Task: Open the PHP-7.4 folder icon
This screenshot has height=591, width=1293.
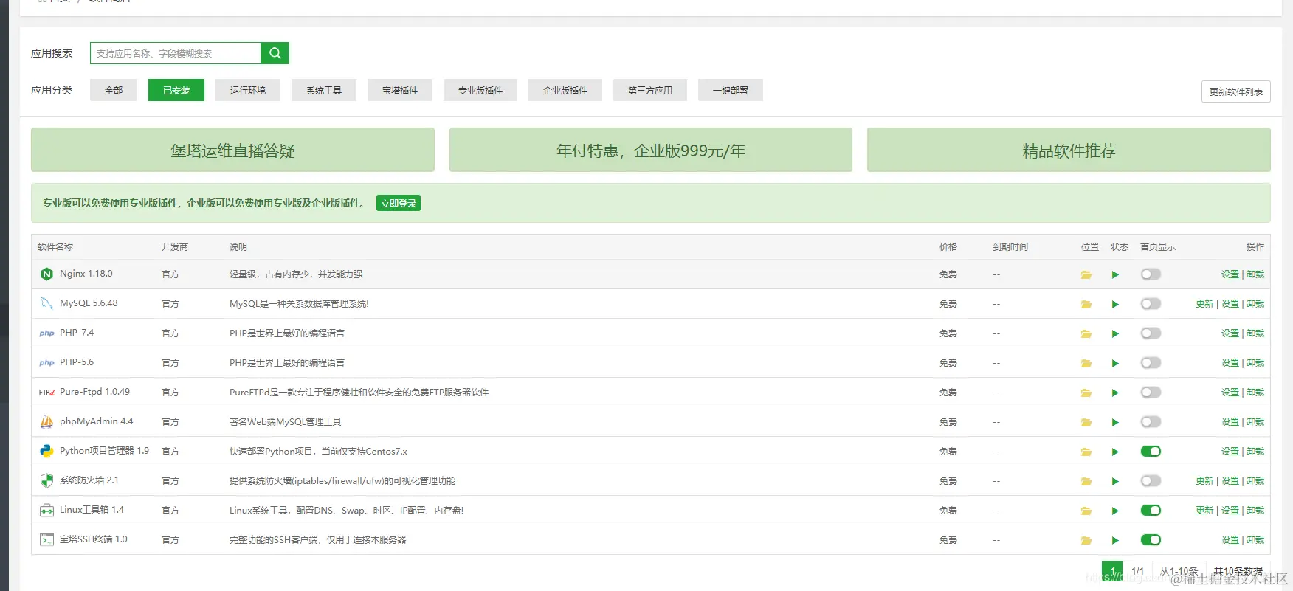Action: point(1086,333)
